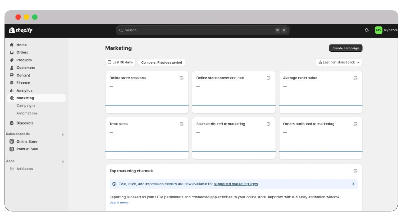Click the Add apps plus icon

click(12, 169)
